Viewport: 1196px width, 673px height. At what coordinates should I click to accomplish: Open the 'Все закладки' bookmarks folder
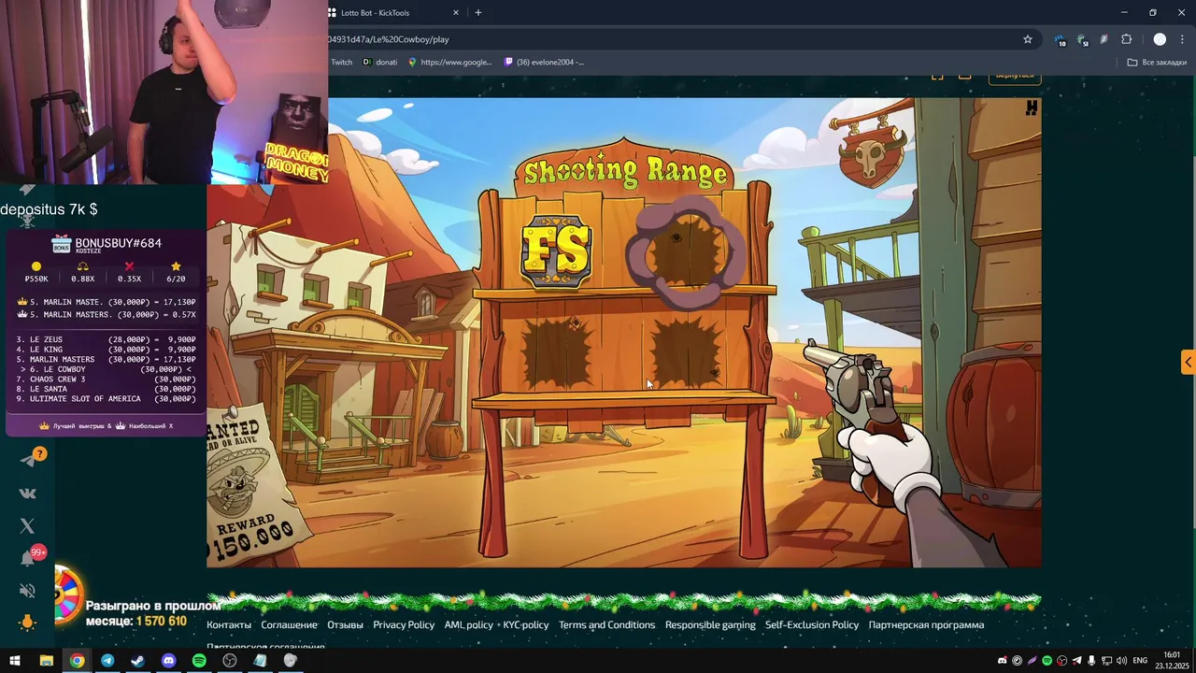[1157, 62]
